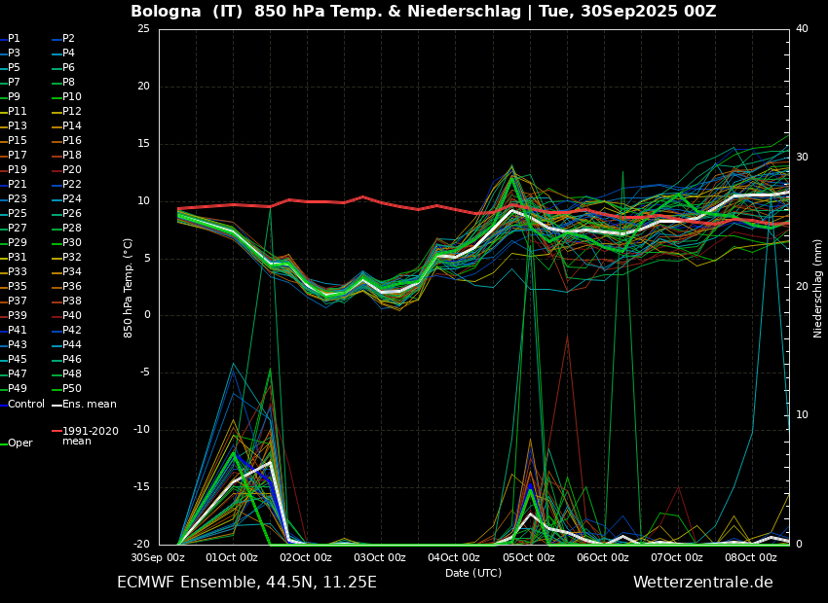Image resolution: width=828 pixels, height=603 pixels.
Task: Click the Wetterzentrale.de text
Action: click(x=702, y=583)
